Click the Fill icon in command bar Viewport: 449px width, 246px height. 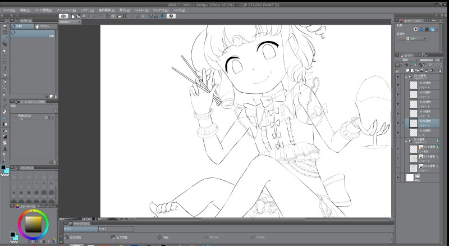click(119, 16)
